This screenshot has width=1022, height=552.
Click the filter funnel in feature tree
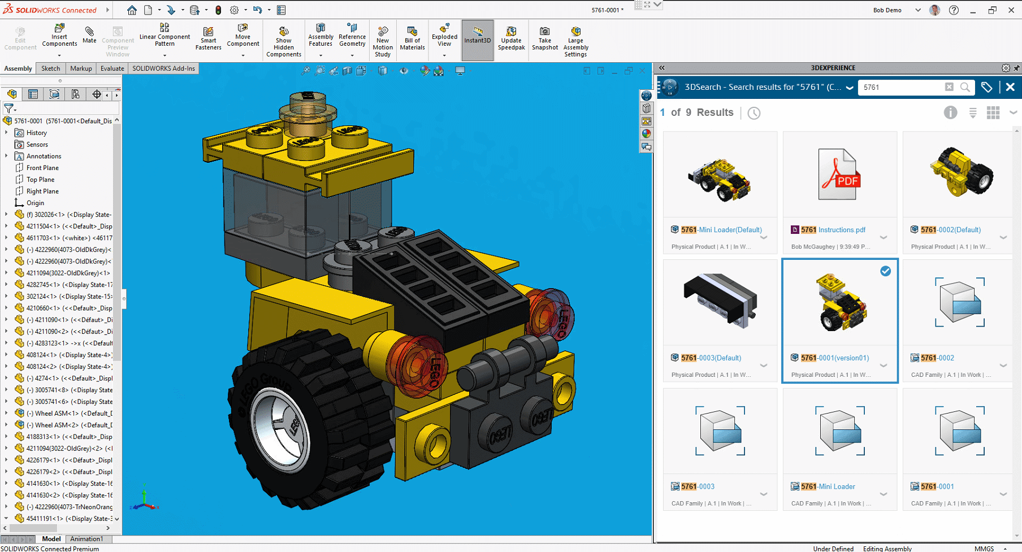click(x=9, y=107)
